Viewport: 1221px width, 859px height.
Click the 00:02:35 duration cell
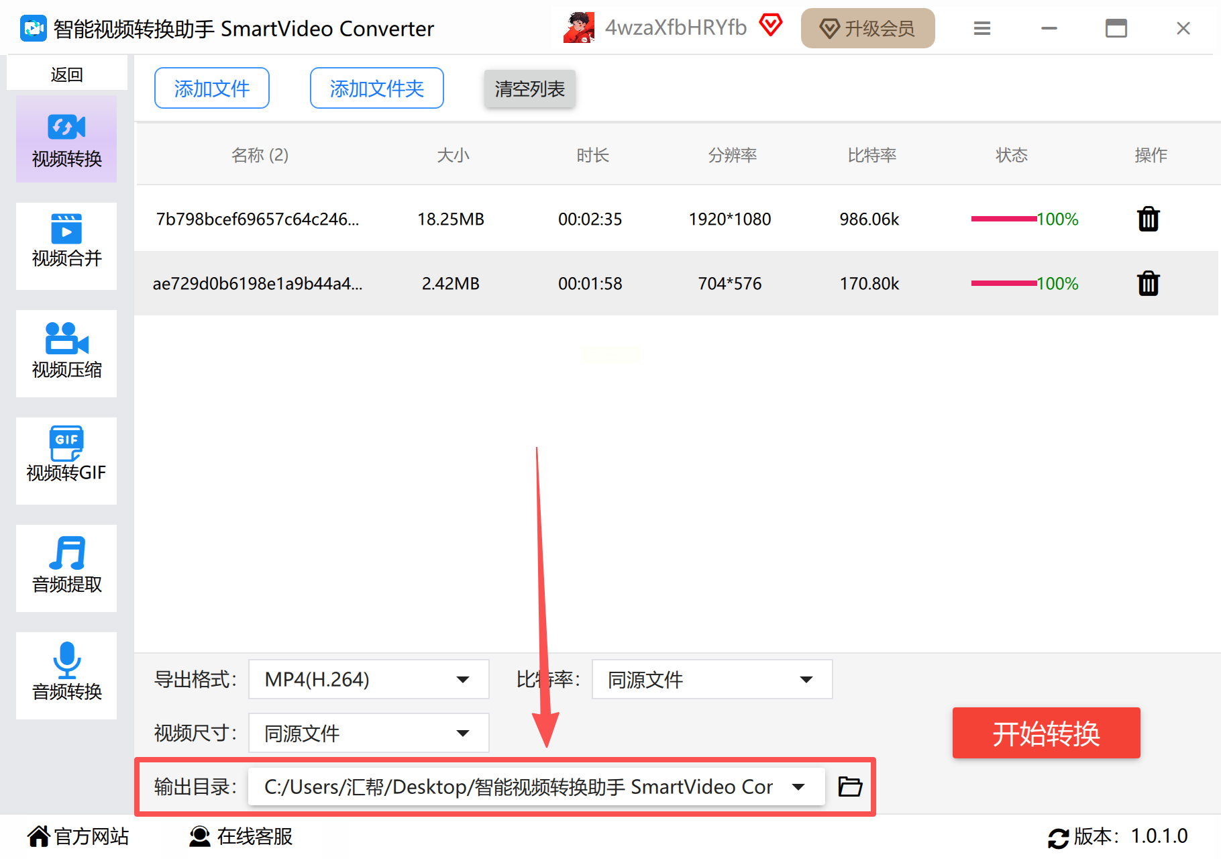[x=590, y=219]
